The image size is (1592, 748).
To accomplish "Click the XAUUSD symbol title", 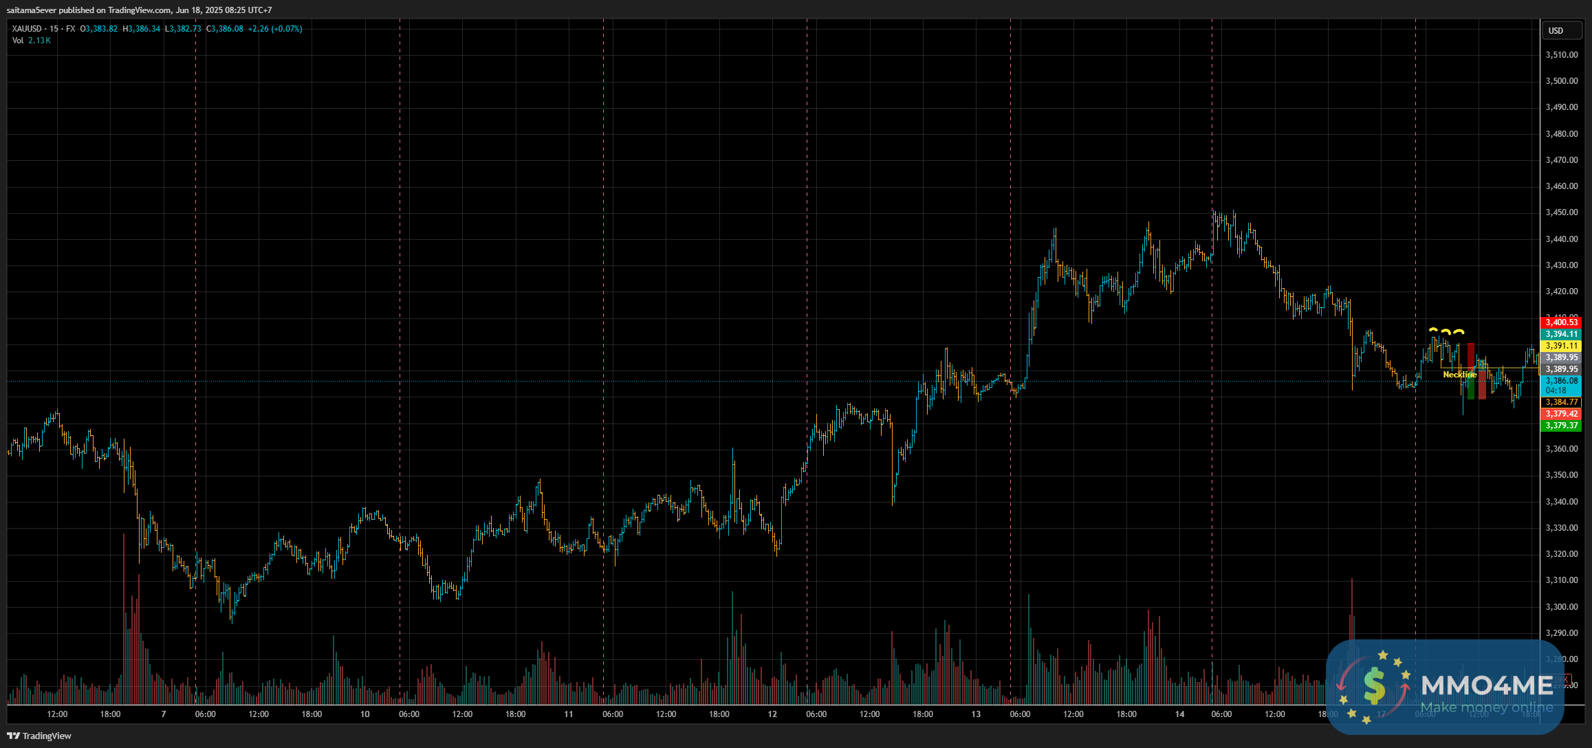I will point(27,29).
